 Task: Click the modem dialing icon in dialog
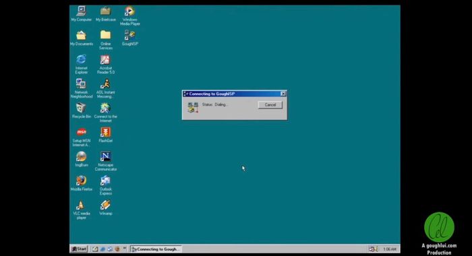click(193, 107)
